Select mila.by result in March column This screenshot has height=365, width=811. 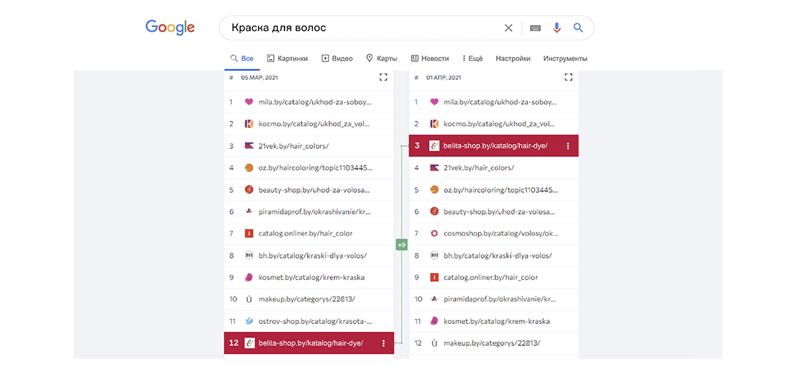(314, 102)
